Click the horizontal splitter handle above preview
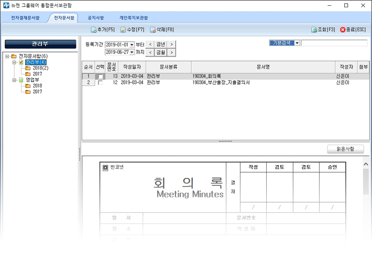The width and height of the screenshot is (372, 253). click(225, 141)
